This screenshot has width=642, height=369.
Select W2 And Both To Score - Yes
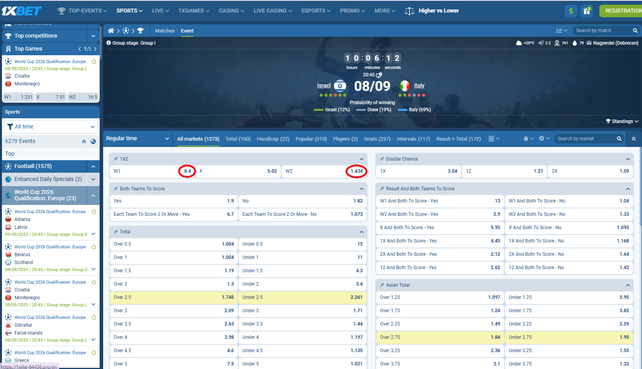pyautogui.click(x=440, y=214)
